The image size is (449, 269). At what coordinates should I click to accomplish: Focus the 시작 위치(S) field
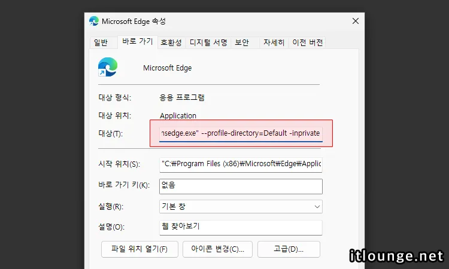pos(241,164)
